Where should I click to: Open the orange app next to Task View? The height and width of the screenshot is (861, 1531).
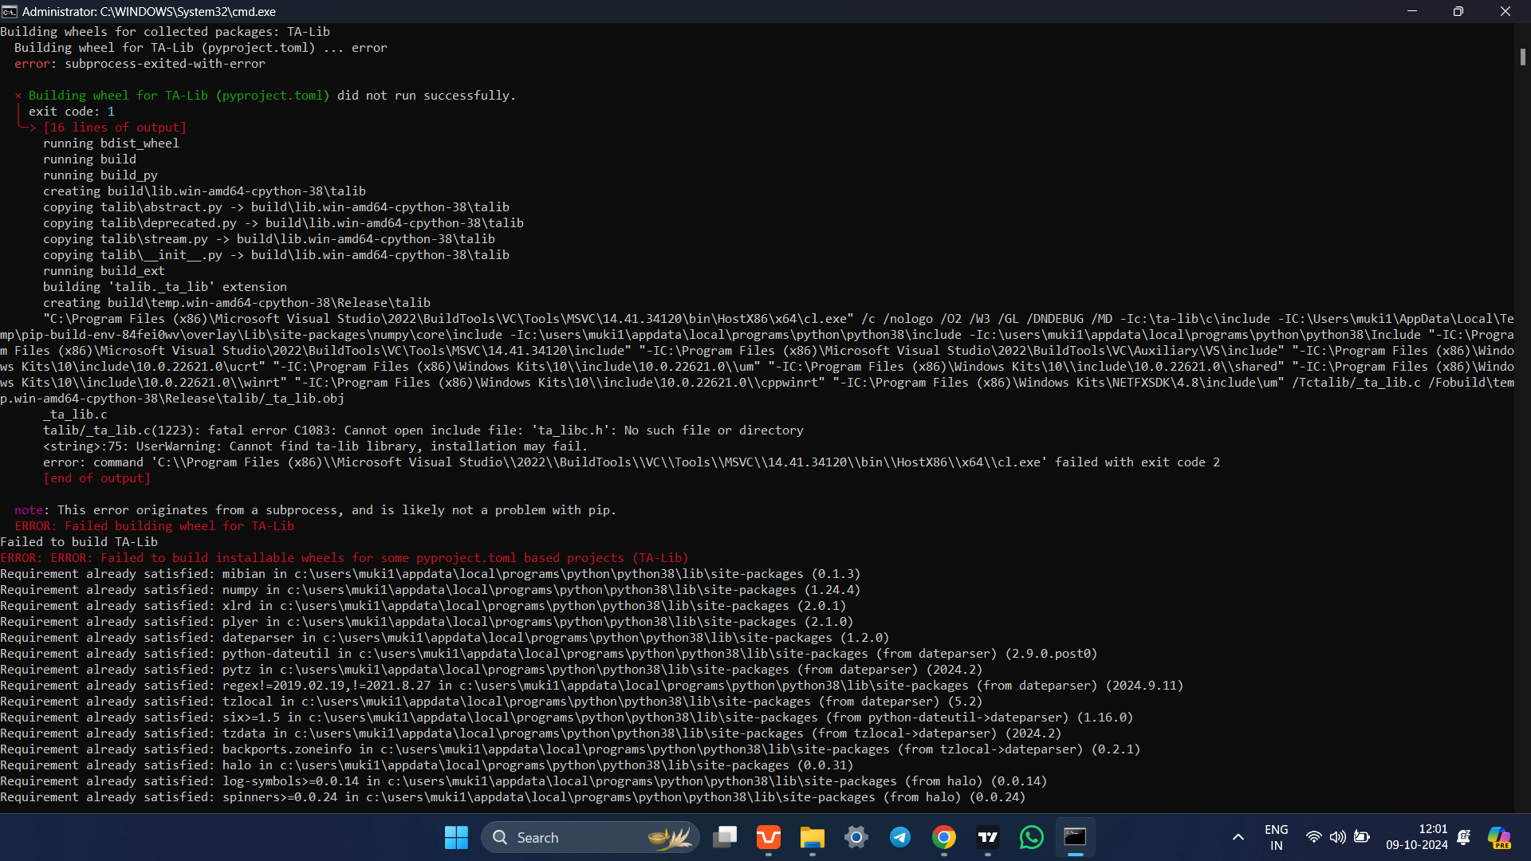coord(769,837)
